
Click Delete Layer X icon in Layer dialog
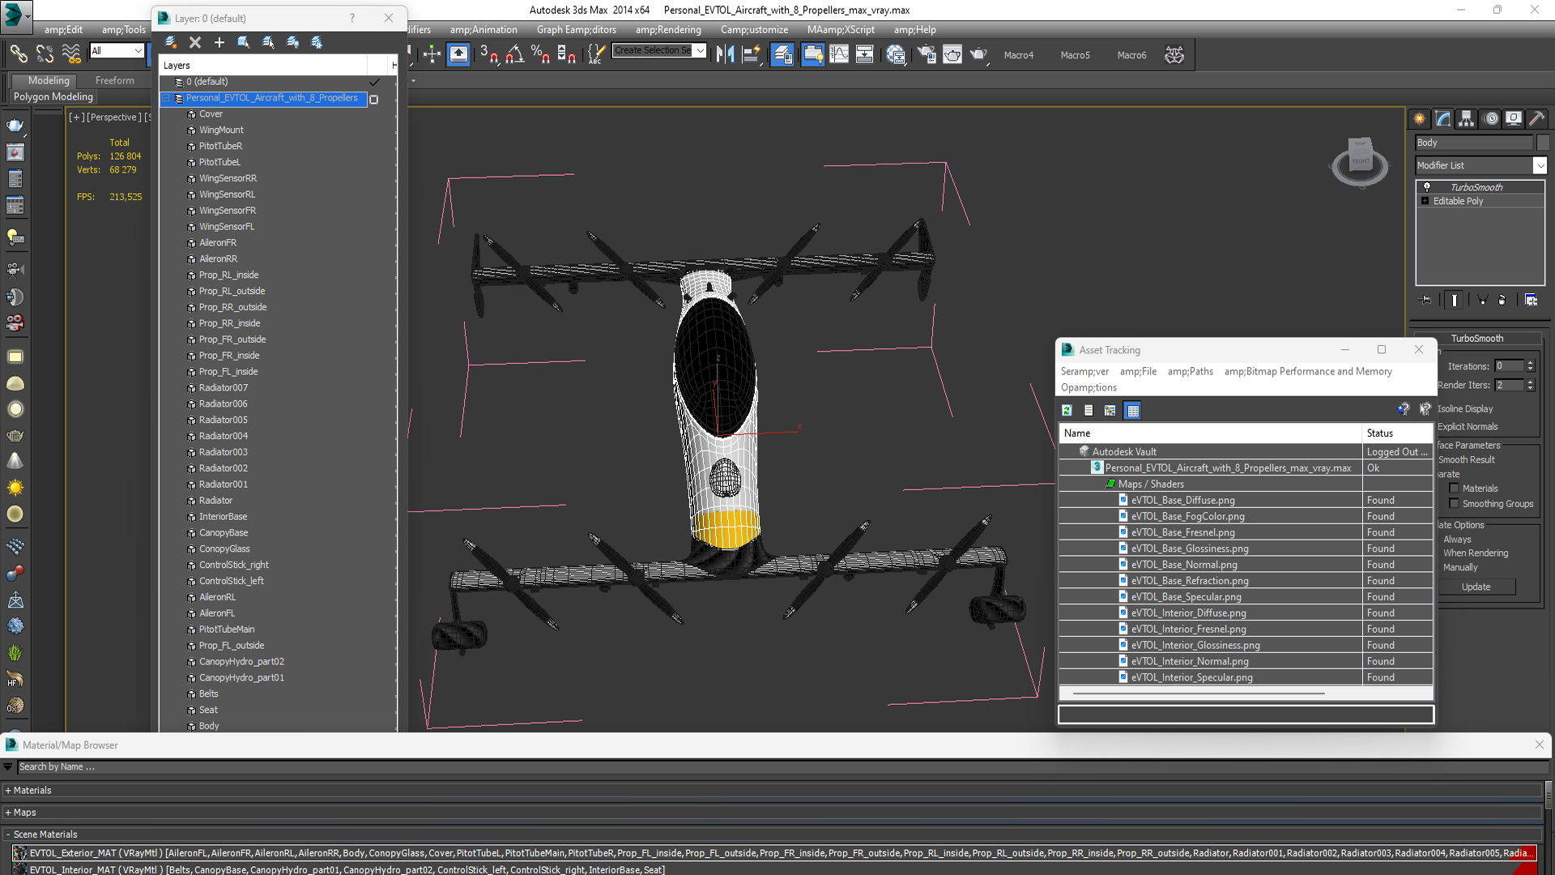point(195,42)
